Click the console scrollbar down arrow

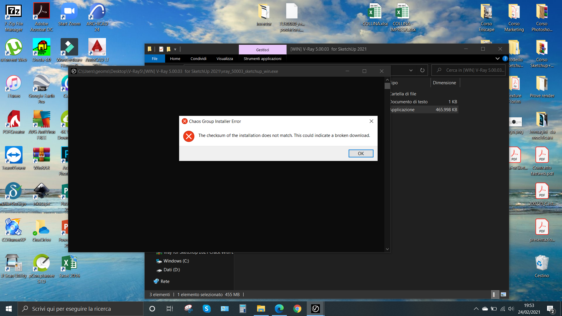coord(387,249)
